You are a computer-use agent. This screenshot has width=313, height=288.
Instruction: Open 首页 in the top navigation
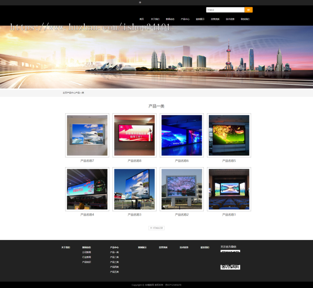[x=142, y=19]
